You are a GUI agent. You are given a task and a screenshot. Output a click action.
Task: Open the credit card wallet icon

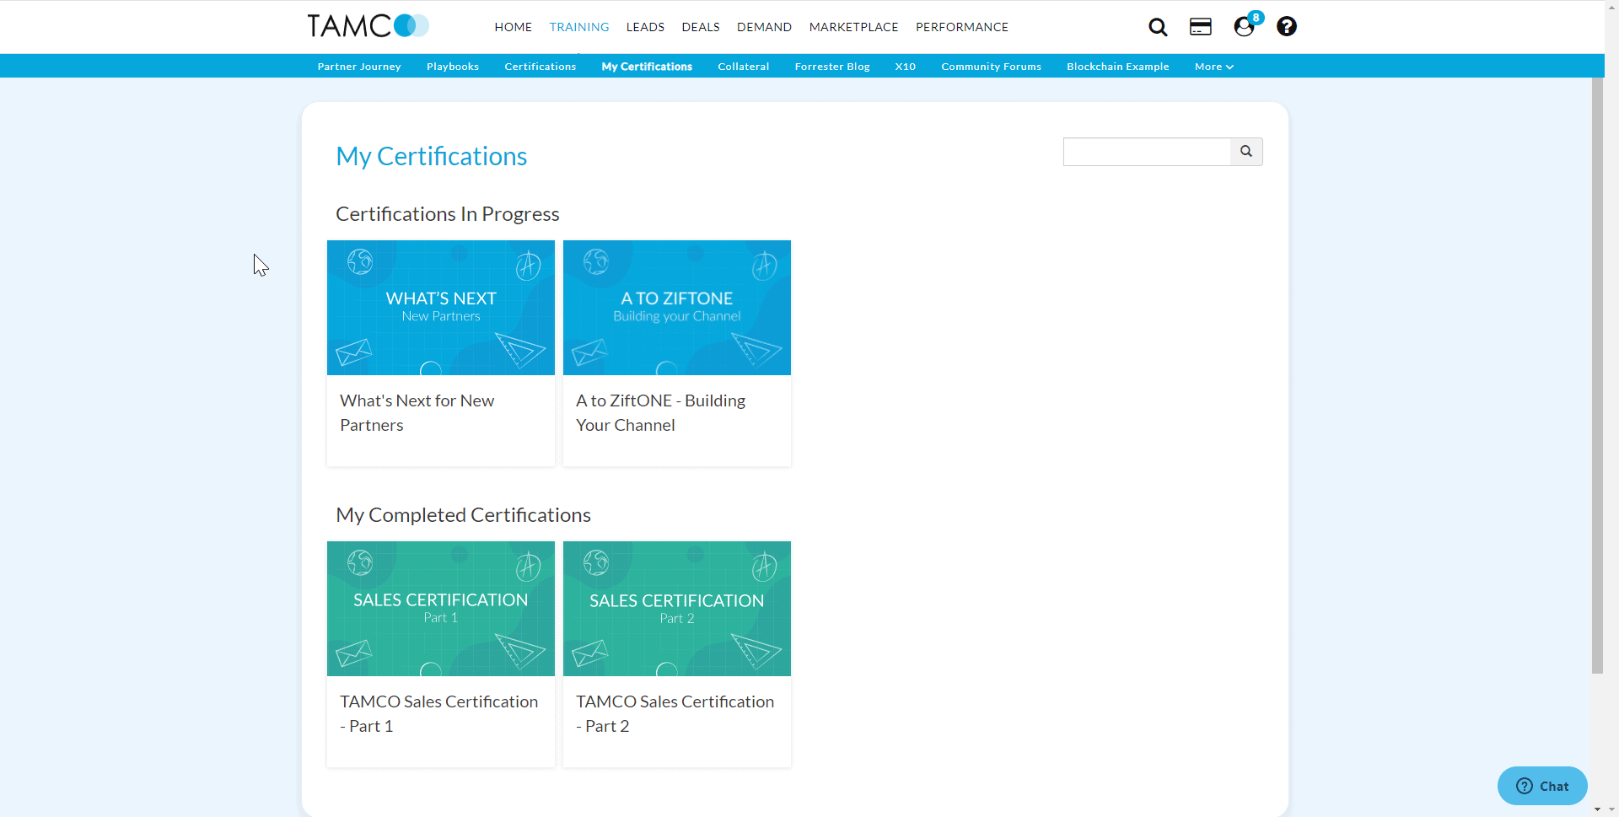pos(1200,27)
